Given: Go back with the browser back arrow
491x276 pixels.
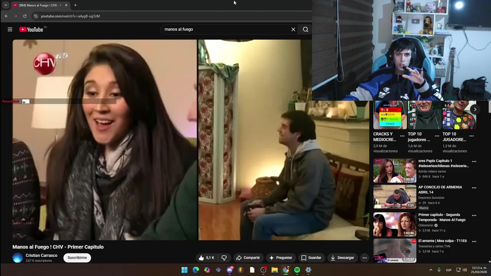Looking at the screenshot, I should click(7, 16).
